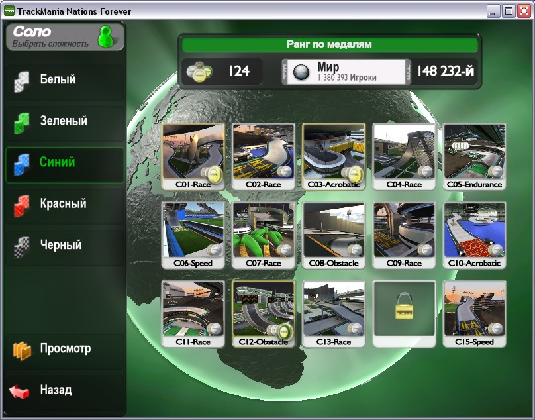Click the medals icon beside 124

click(x=199, y=72)
